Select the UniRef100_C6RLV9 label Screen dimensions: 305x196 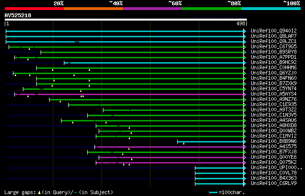tap(274, 184)
